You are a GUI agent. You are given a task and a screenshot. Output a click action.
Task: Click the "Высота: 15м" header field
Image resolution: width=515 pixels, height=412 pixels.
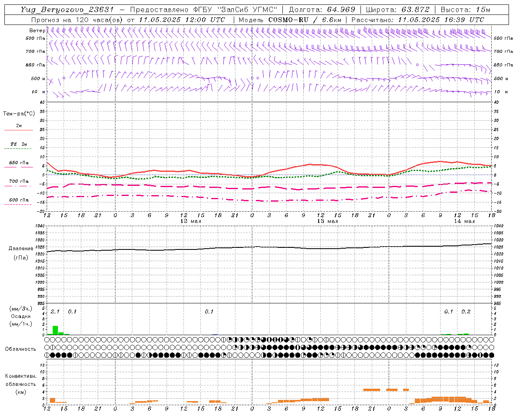pos(466,10)
